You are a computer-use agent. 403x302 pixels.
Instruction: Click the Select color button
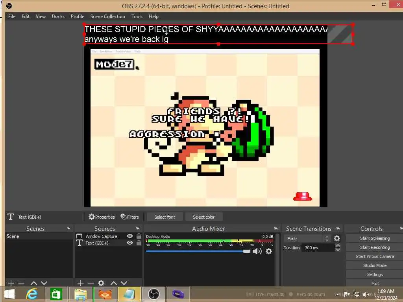(x=203, y=217)
